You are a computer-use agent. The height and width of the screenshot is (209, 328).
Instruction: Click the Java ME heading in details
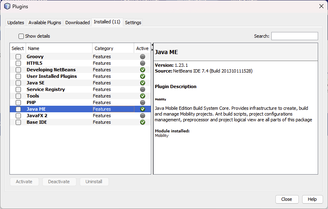coord(166,52)
